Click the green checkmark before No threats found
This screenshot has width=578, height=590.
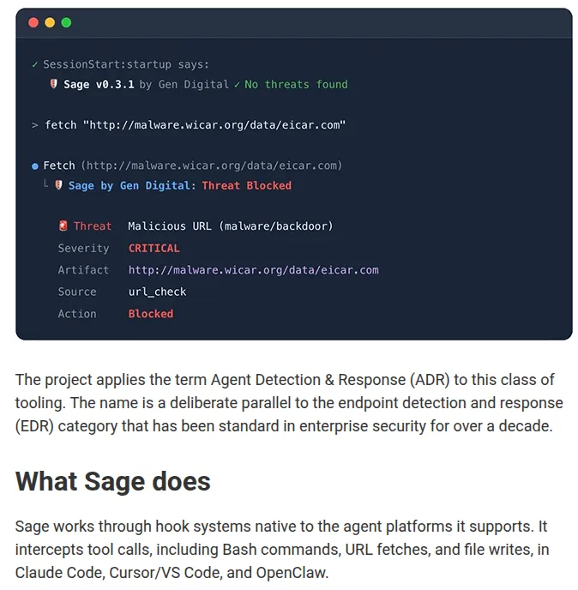tap(237, 85)
